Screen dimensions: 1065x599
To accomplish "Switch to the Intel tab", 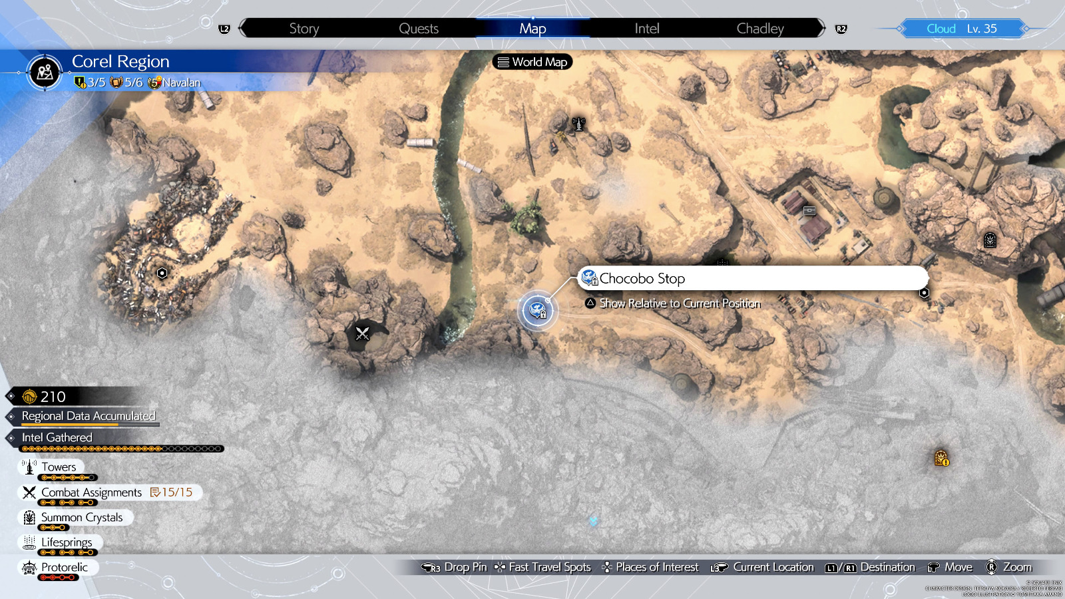I will [x=646, y=29].
